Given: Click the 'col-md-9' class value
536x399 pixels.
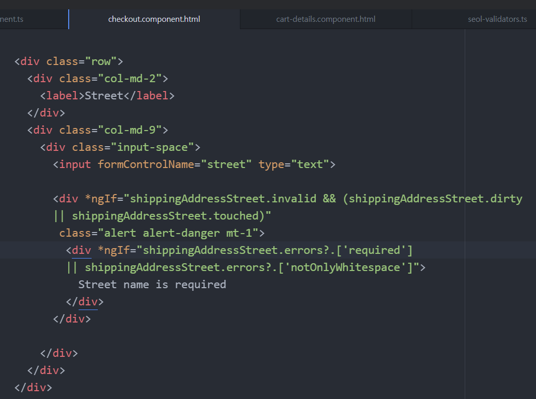Looking at the screenshot, I should pos(130,130).
